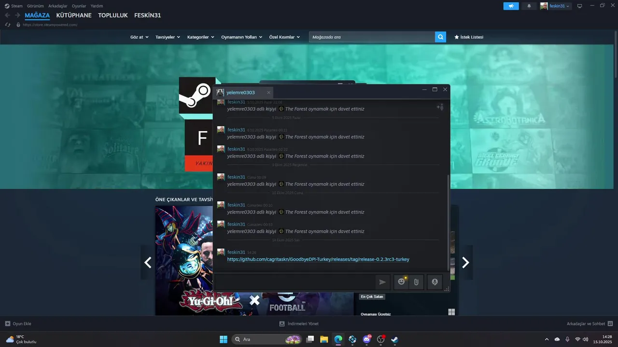Expand the Göz at dropdown

click(x=139, y=37)
